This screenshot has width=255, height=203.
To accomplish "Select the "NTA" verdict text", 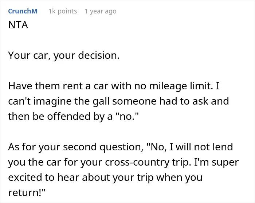I will pyautogui.click(x=18, y=25).
